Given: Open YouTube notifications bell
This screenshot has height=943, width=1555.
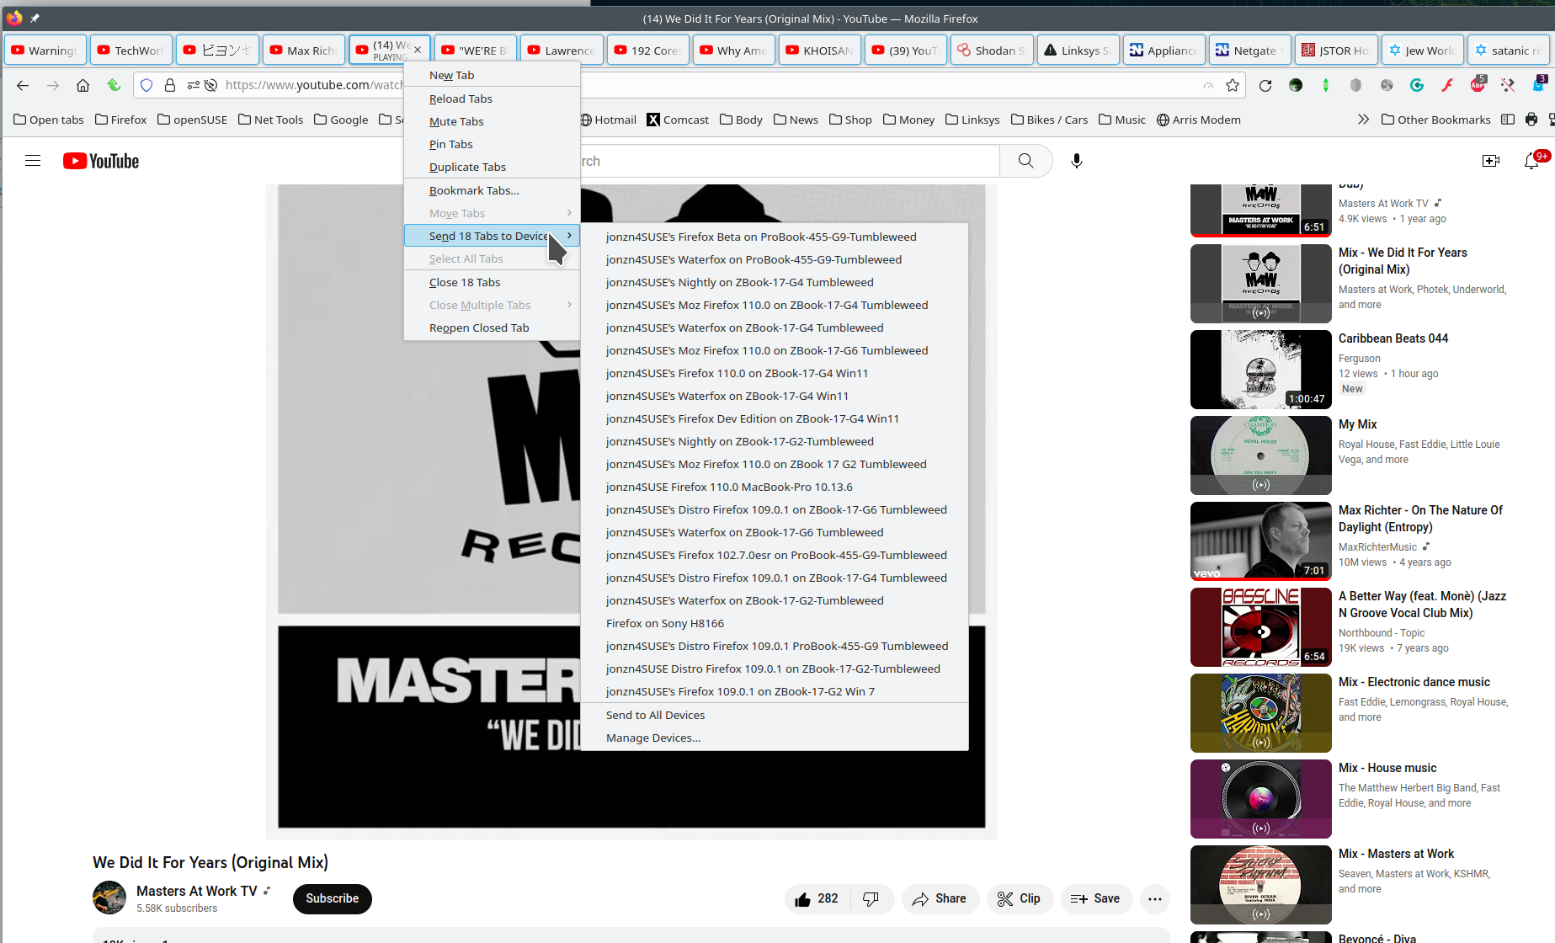Looking at the screenshot, I should (1532, 161).
